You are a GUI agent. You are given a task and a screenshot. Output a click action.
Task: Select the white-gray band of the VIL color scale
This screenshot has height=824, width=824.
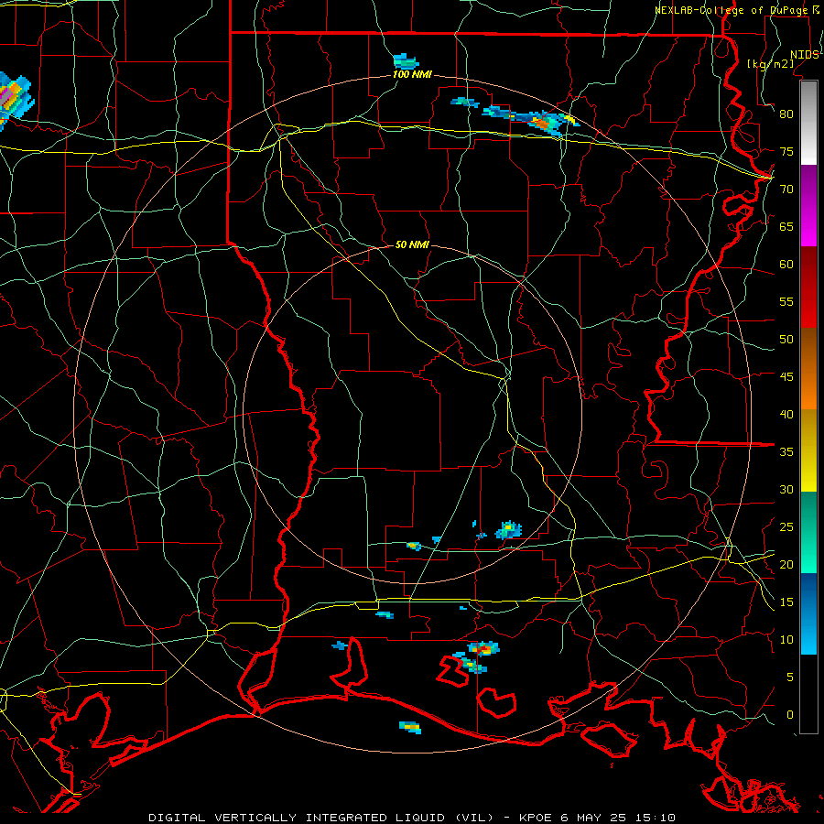coord(808,123)
